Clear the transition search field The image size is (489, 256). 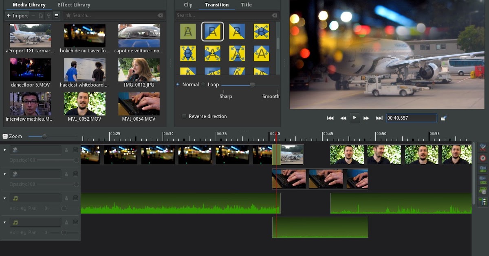pyautogui.click(x=275, y=15)
